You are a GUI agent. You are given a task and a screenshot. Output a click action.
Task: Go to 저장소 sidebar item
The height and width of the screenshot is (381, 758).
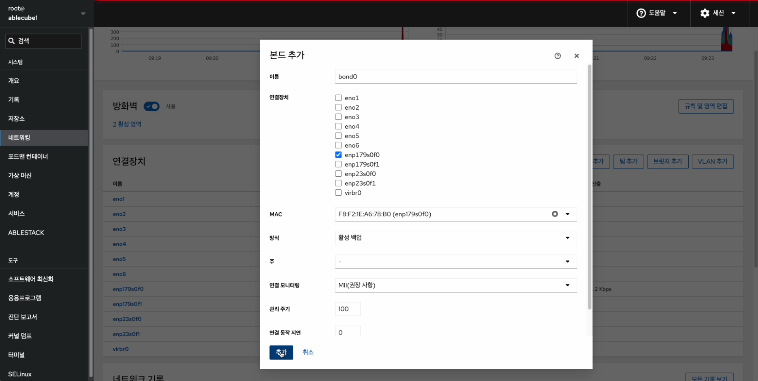point(17,119)
